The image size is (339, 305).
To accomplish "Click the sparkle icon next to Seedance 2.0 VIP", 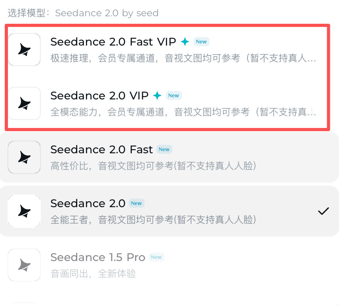I will (x=156, y=95).
